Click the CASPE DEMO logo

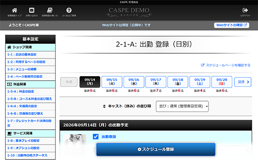pos(129,12)
